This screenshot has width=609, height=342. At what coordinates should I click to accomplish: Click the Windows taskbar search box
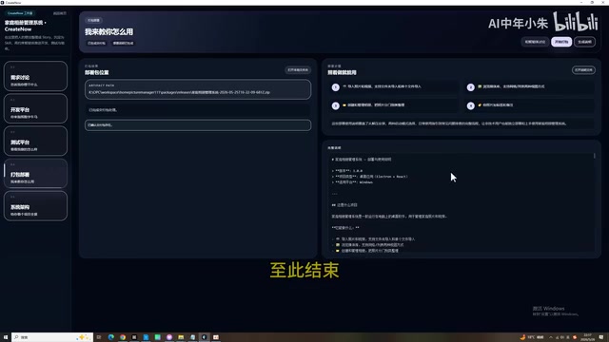click(x=52, y=337)
